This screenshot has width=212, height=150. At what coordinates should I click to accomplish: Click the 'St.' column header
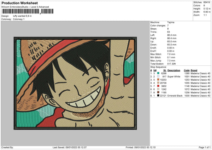pyautogui.click(x=165, y=70)
